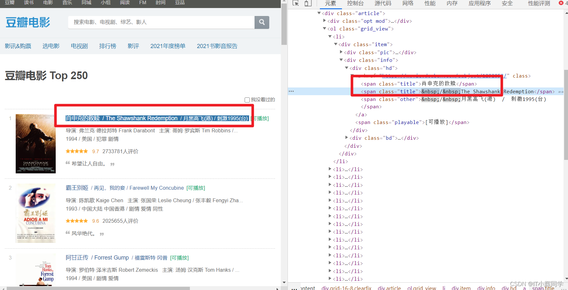568x290 pixels.
Task: Click div.item in the breadcrumb bar
Action: [461, 288]
